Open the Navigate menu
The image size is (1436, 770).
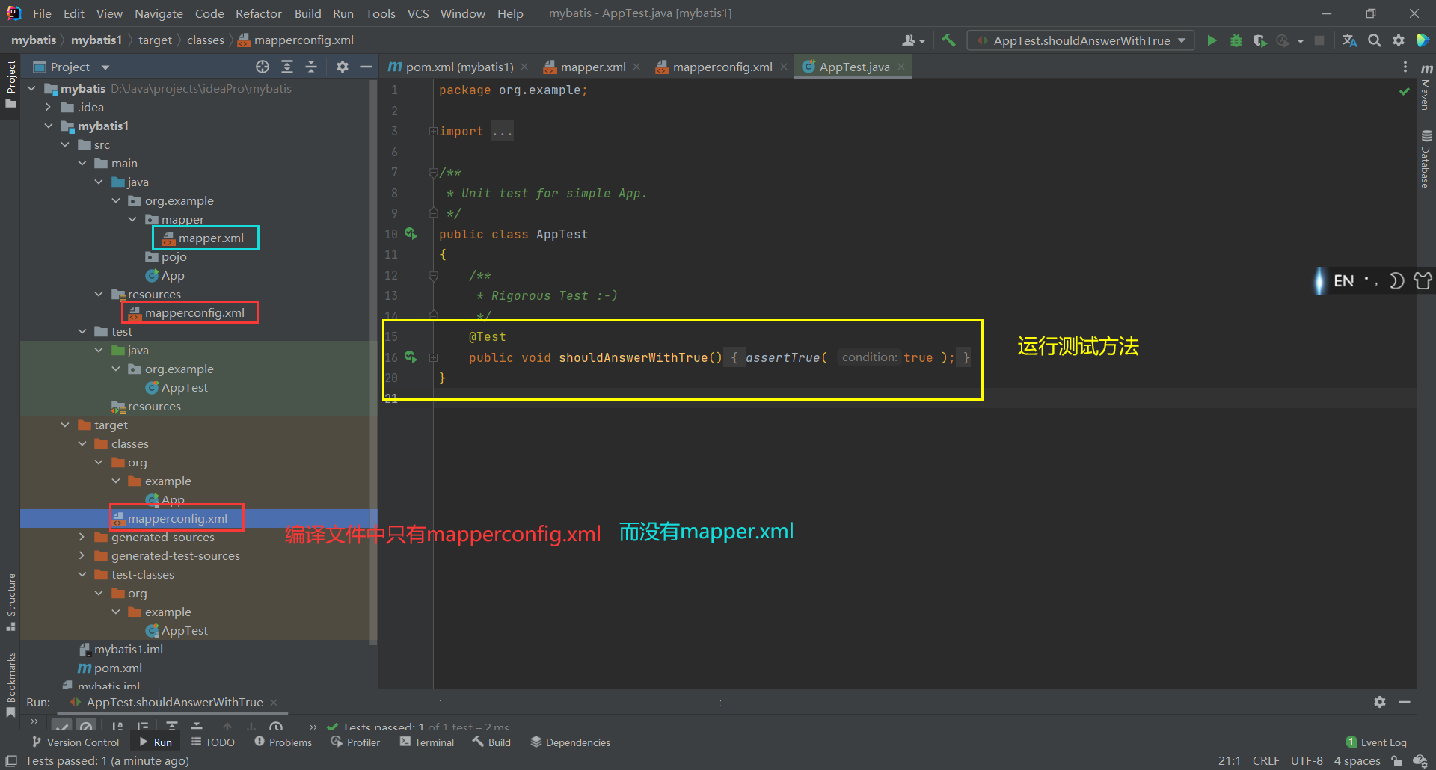click(159, 13)
